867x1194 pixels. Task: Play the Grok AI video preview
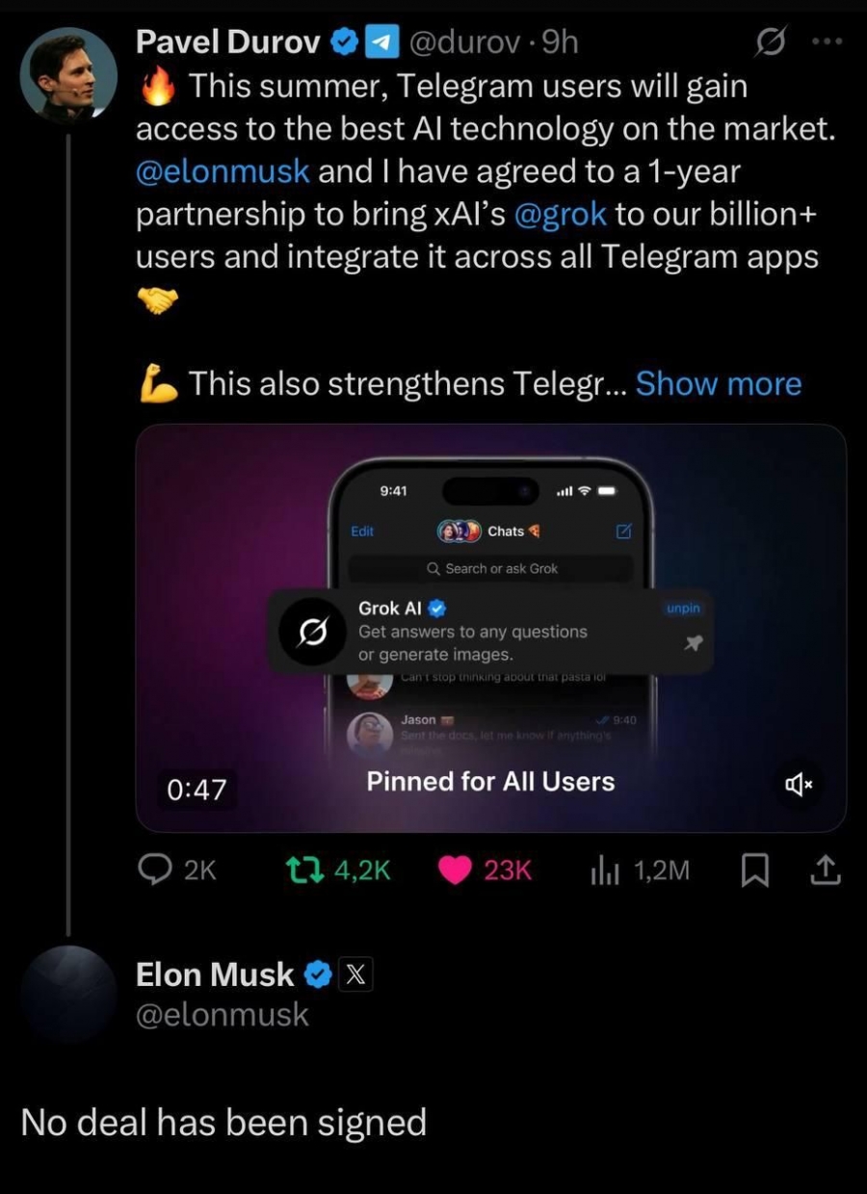tap(491, 628)
